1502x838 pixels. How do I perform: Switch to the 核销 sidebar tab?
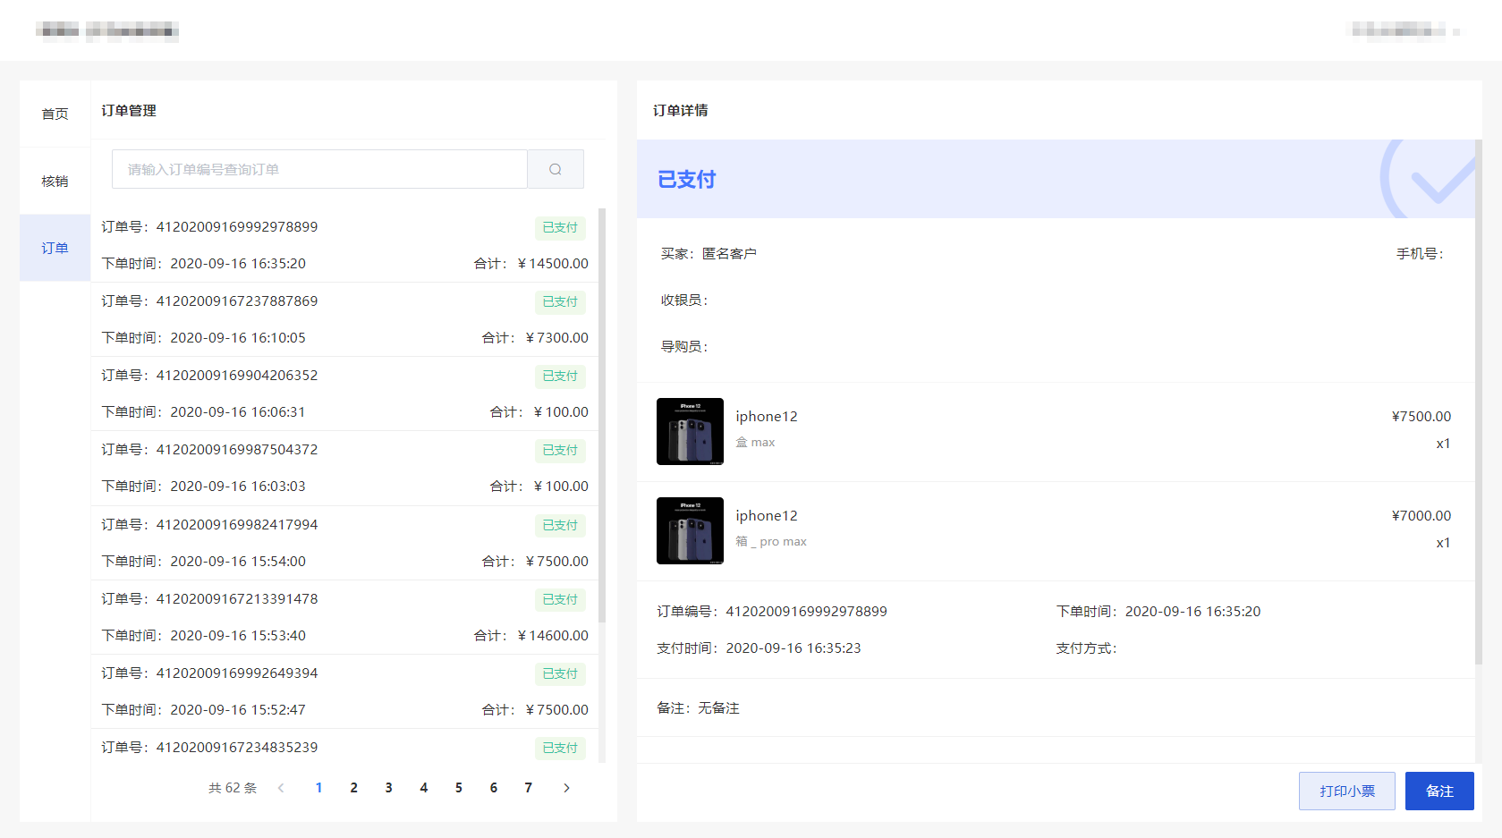[x=55, y=181]
